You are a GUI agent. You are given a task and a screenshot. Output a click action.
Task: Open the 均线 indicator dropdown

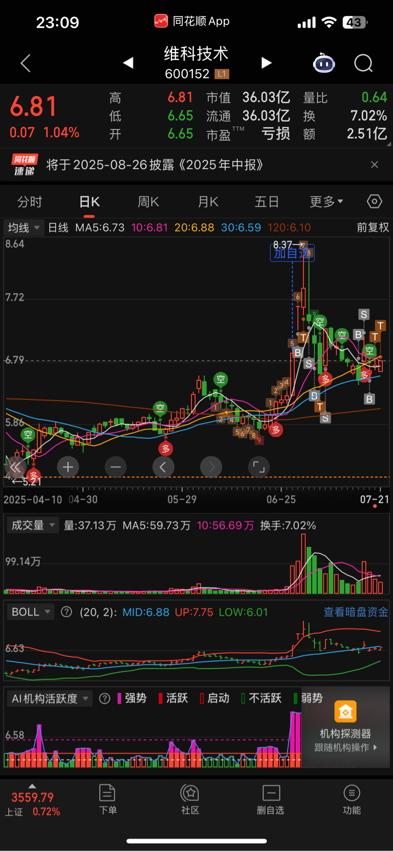click(x=24, y=227)
